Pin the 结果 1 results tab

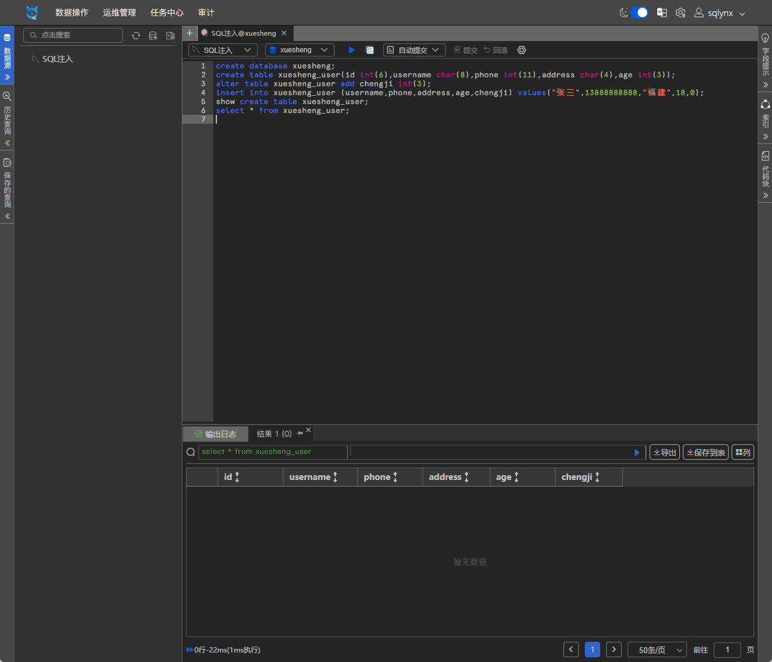(300, 434)
